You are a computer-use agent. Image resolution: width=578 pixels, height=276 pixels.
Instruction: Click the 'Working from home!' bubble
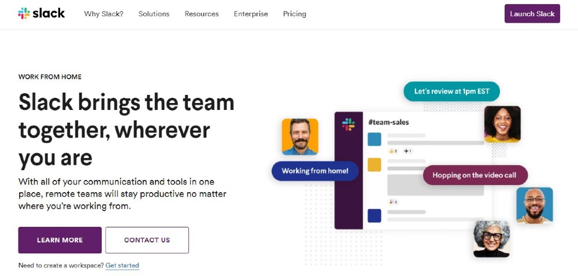(x=315, y=171)
